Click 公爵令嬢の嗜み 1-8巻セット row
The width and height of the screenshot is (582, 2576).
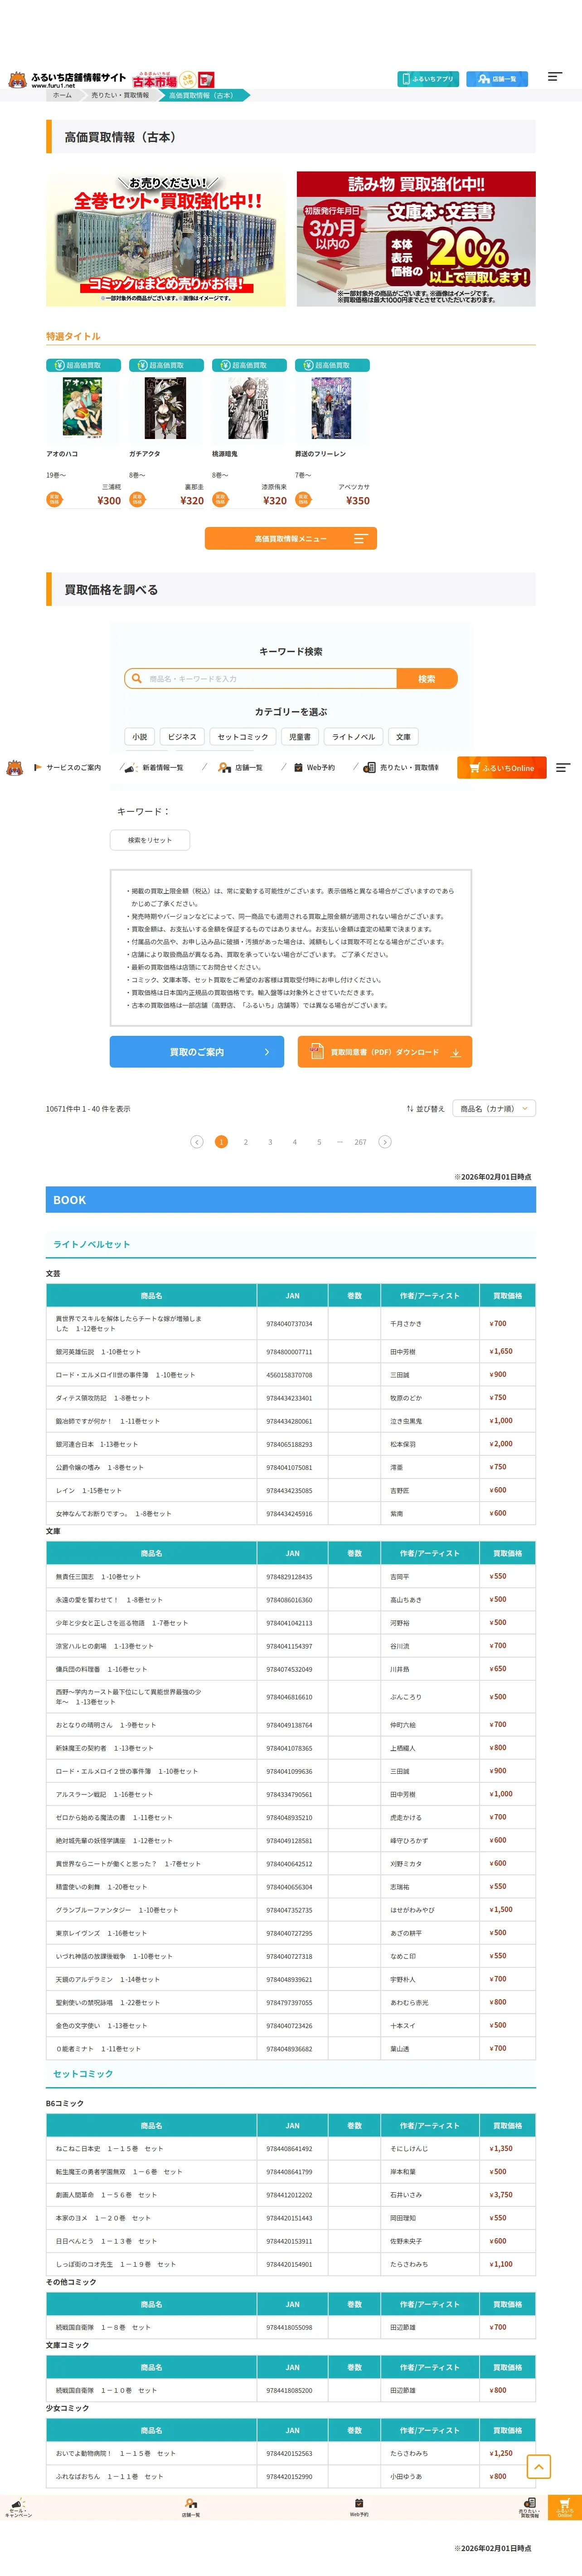pyautogui.click(x=291, y=1467)
